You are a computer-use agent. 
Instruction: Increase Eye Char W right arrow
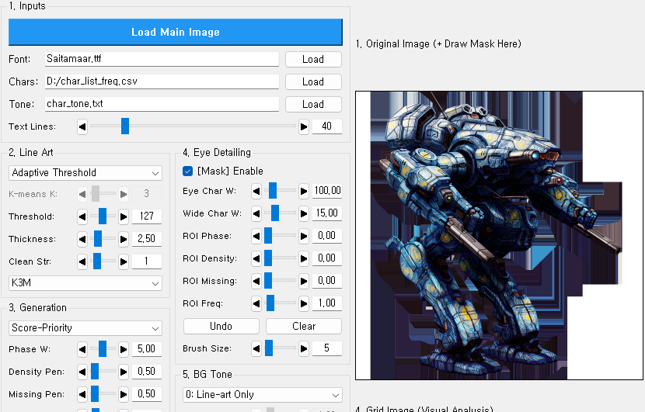(x=304, y=191)
